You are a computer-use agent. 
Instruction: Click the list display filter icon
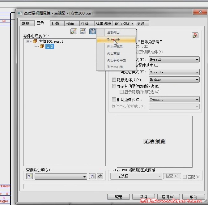click(92, 32)
